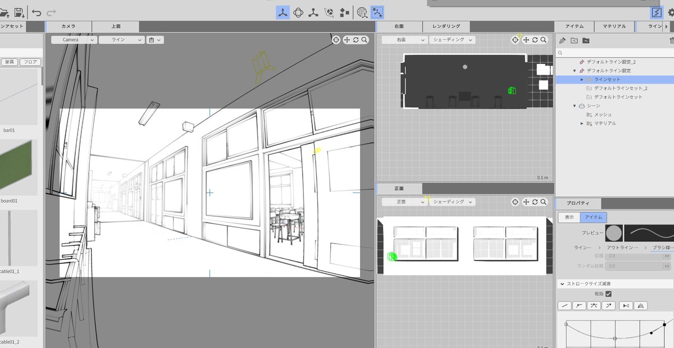
Task: Click the 家具 filter button
Action: (x=9, y=62)
